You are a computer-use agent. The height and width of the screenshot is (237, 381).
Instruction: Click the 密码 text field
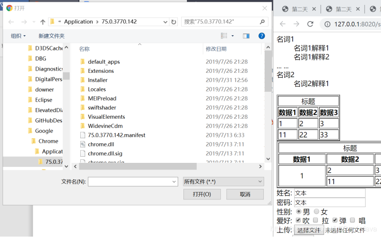pyautogui.click(x=330, y=202)
